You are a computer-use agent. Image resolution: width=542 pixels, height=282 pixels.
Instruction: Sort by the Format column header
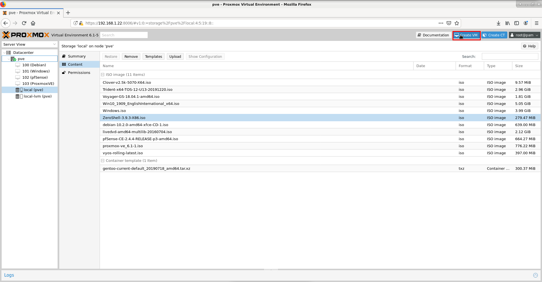coord(470,66)
